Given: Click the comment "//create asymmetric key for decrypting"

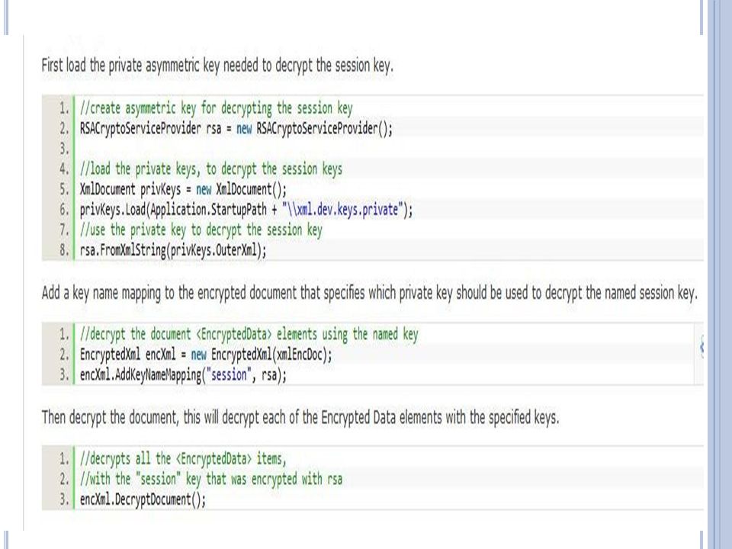Looking at the screenshot, I should (216, 108).
